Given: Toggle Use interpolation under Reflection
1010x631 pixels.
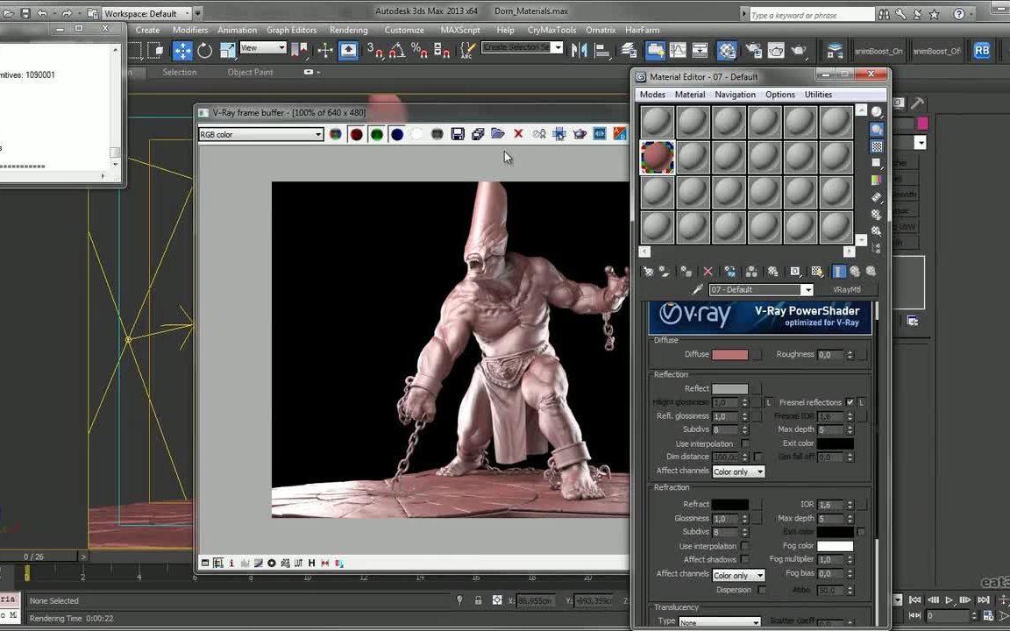Looking at the screenshot, I should (x=746, y=443).
